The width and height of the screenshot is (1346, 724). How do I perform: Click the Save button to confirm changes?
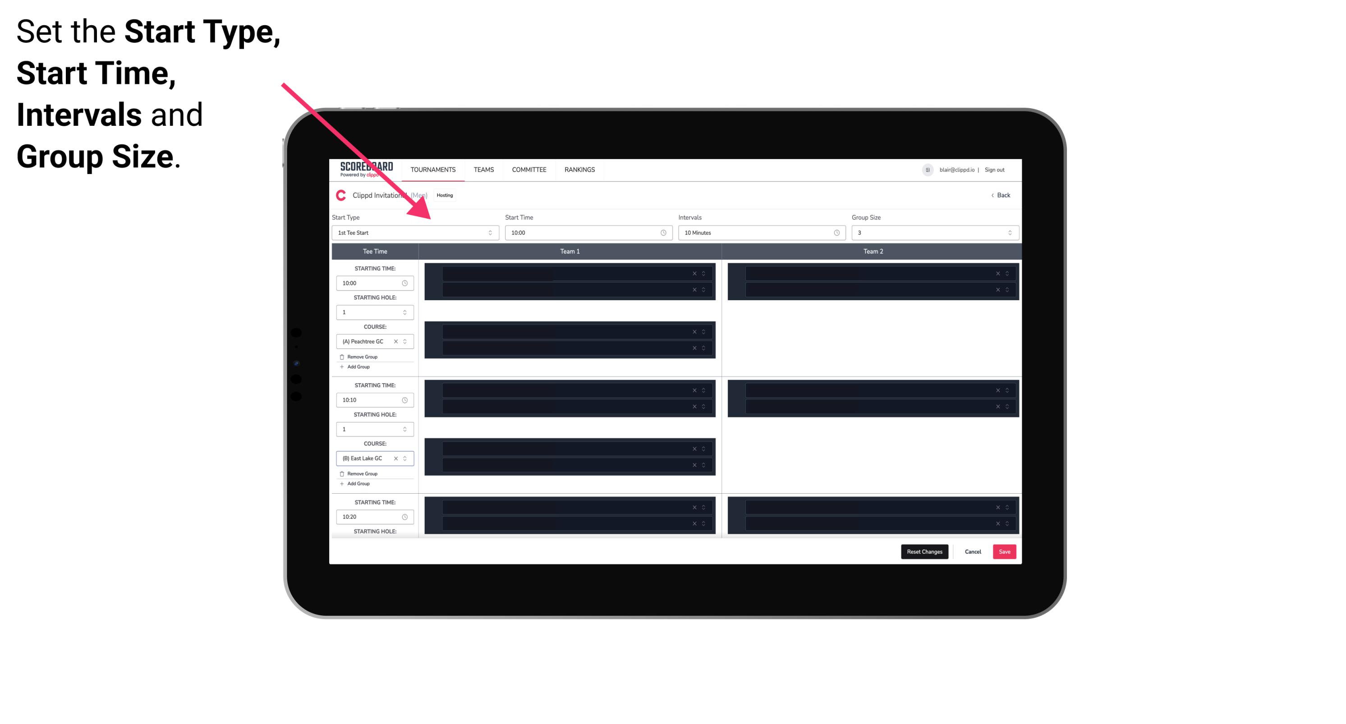tap(1004, 551)
